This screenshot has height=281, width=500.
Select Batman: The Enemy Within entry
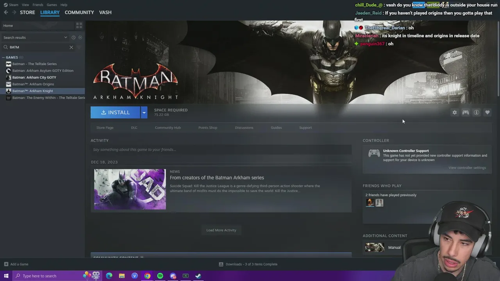tap(42, 98)
